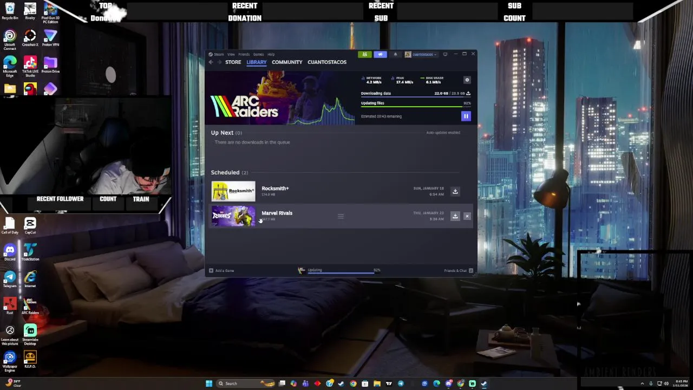Image resolution: width=693 pixels, height=390 pixels.
Task: Open Telegram desktop icon
Action: (10, 279)
